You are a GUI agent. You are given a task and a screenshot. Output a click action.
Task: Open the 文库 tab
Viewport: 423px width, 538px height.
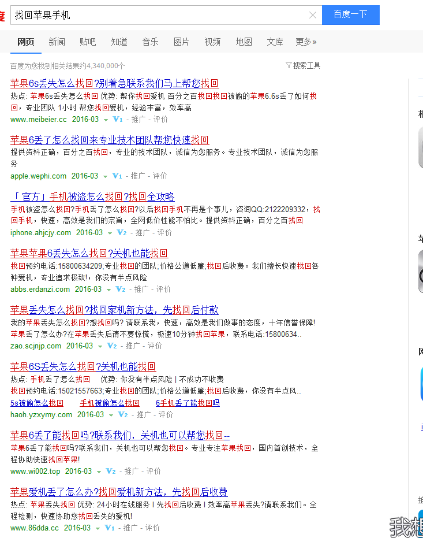(275, 42)
